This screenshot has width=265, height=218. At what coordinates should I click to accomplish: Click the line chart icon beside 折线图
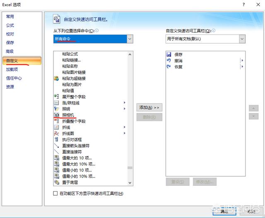point(56,133)
